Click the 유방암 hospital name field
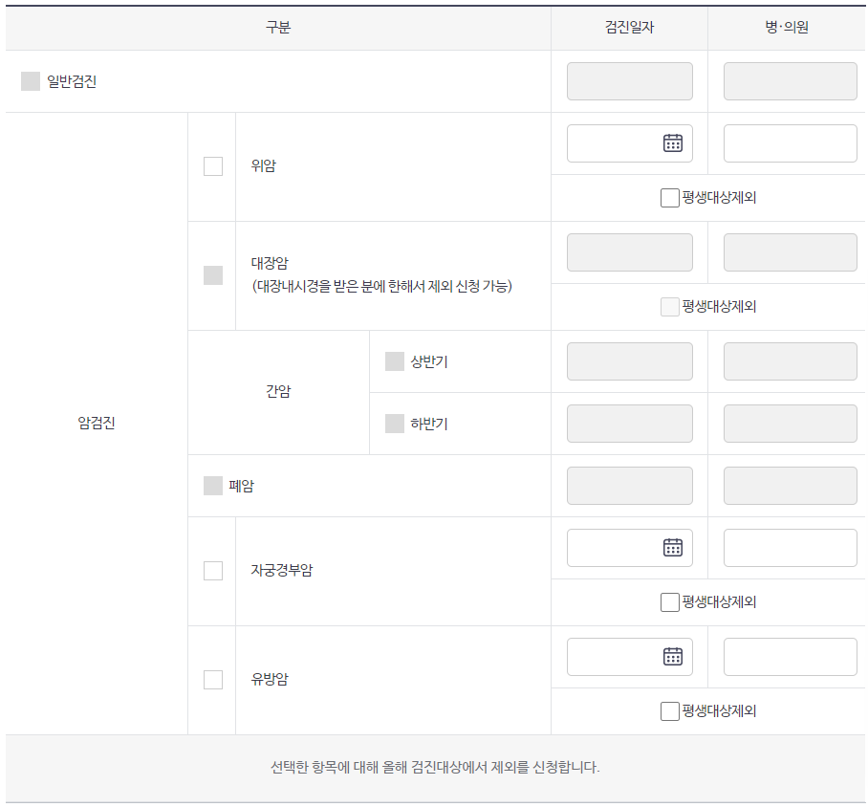 tap(791, 657)
